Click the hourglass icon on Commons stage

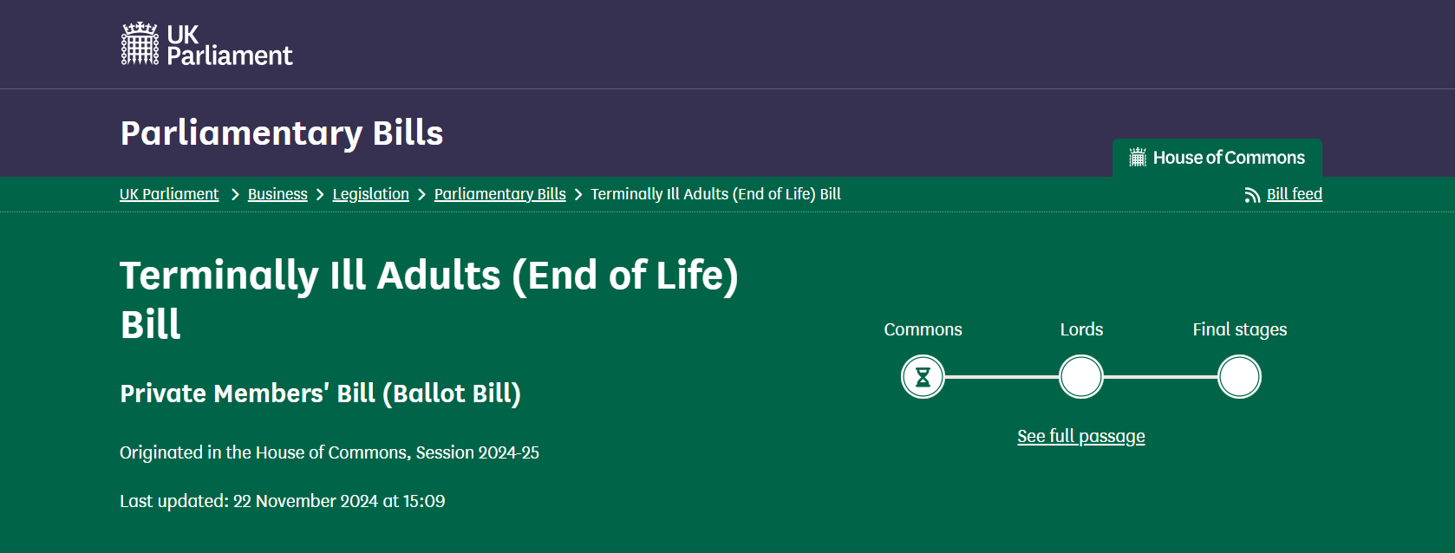(923, 377)
